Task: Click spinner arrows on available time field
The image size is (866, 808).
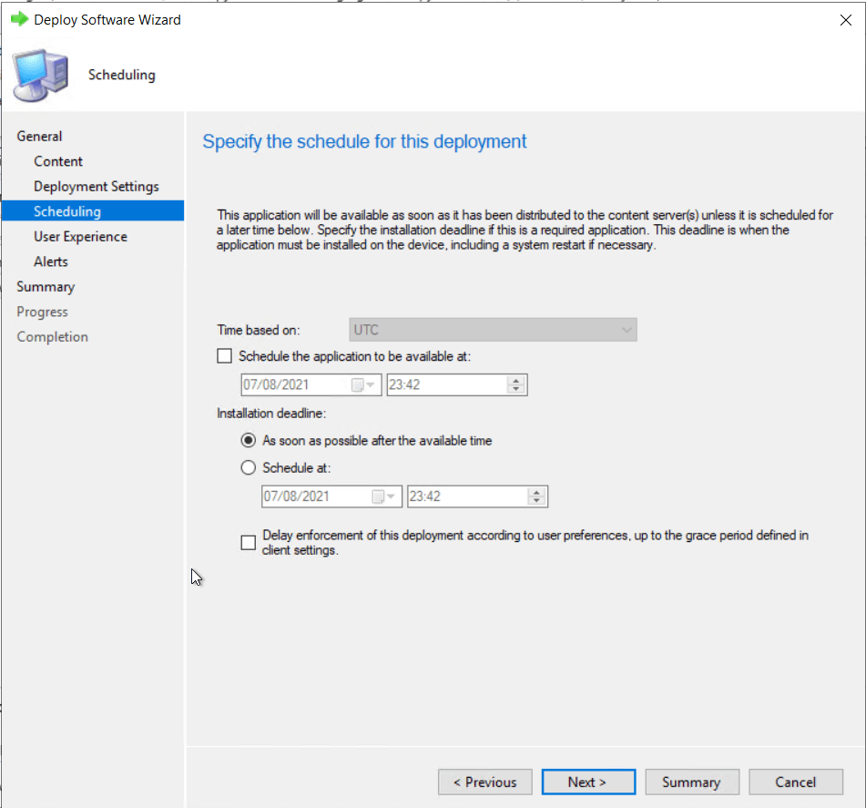Action: pyautogui.click(x=516, y=385)
